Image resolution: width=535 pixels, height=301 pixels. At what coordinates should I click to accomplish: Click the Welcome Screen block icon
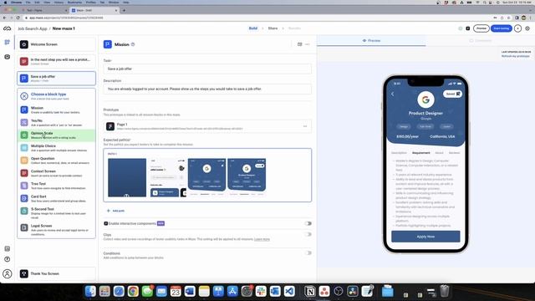coord(24,44)
